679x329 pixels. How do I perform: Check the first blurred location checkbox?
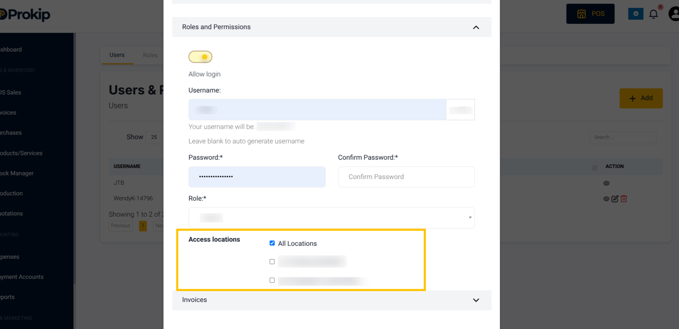pyautogui.click(x=272, y=262)
